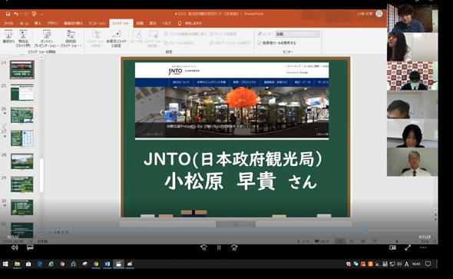
Task: Skip back 10 seconds in video player
Action: click(x=203, y=247)
